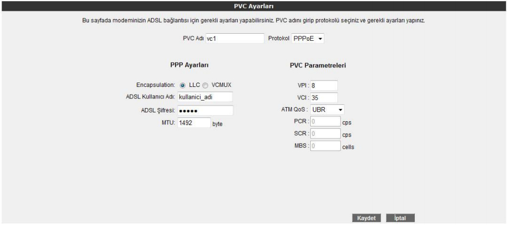
Task: Open the Protokol dropdown showing PPPoE
Action: pos(307,39)
